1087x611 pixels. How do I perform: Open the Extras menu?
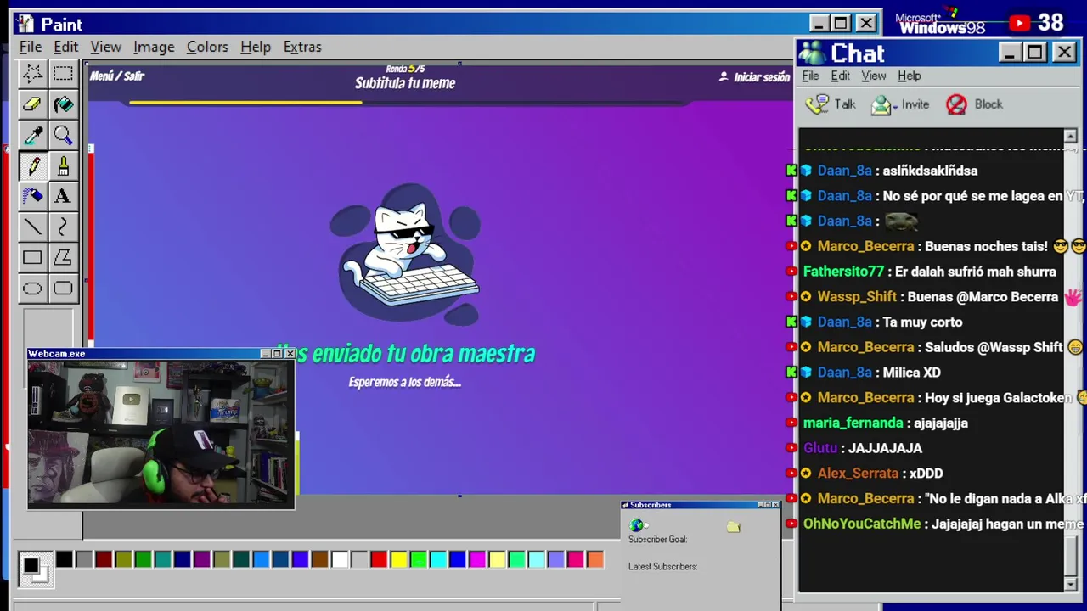click(302, 47)
